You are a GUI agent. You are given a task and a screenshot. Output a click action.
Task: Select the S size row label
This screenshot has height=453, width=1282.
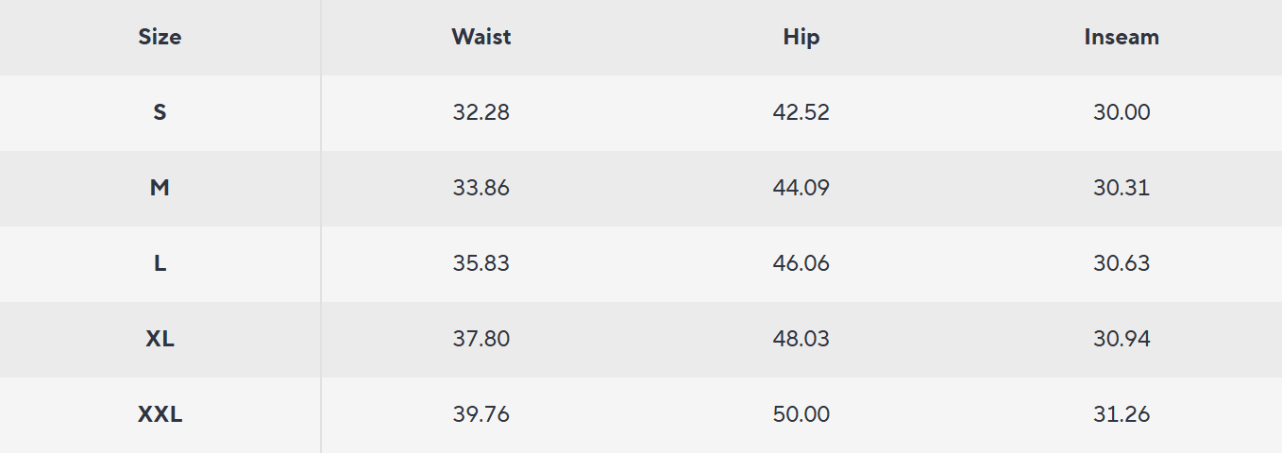tap(160, 112)
